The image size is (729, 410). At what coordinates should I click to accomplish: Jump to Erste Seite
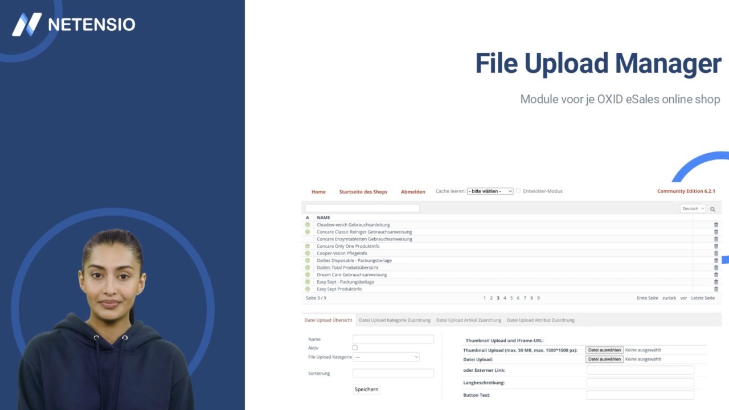pos(648,298)
